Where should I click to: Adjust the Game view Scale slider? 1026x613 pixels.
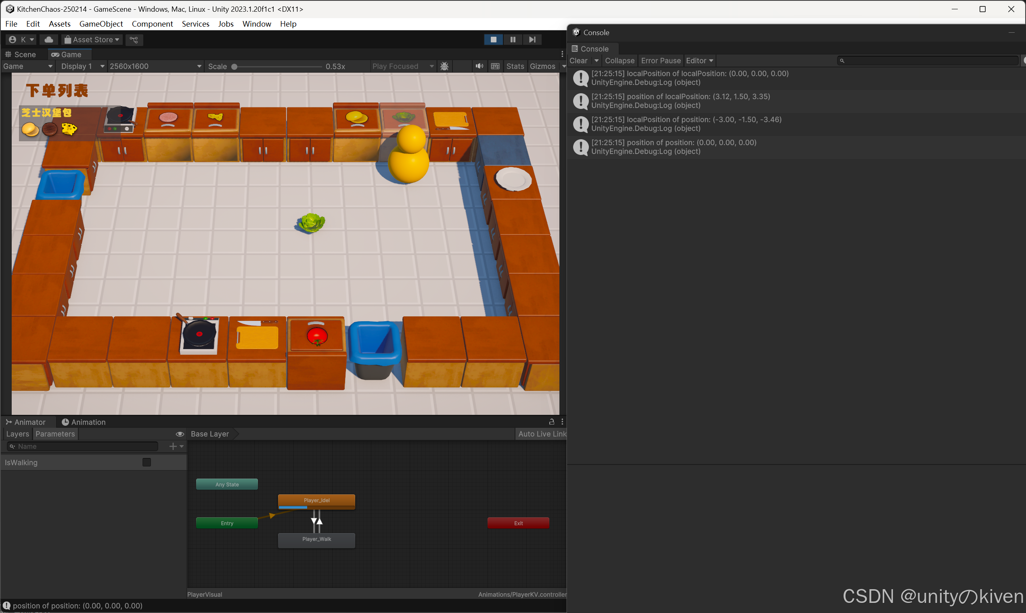tap(234, 66)
